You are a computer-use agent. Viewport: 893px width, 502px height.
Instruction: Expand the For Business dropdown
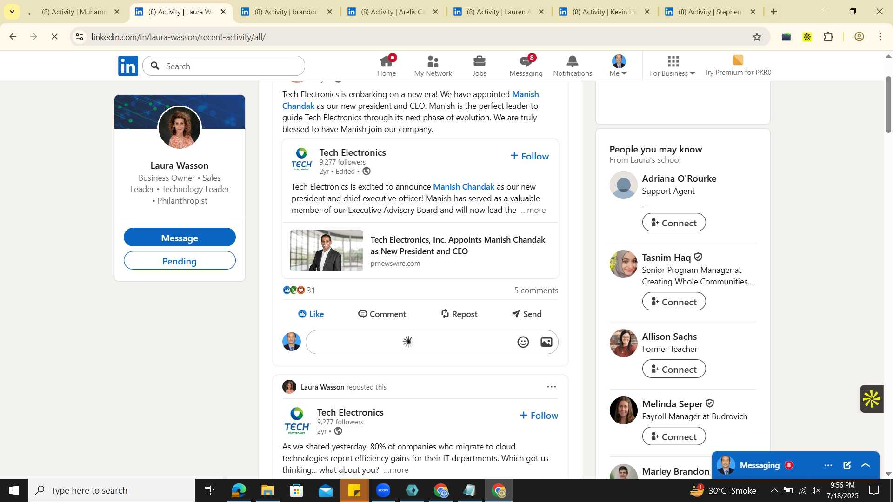pyautogui.click(x=672, y=66)
